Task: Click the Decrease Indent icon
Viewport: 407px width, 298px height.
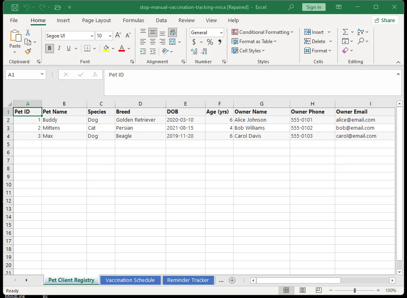Action: (x=143, y=52)
